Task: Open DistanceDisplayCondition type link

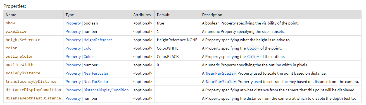Action: pyautogui.click(x=106, y=90)
